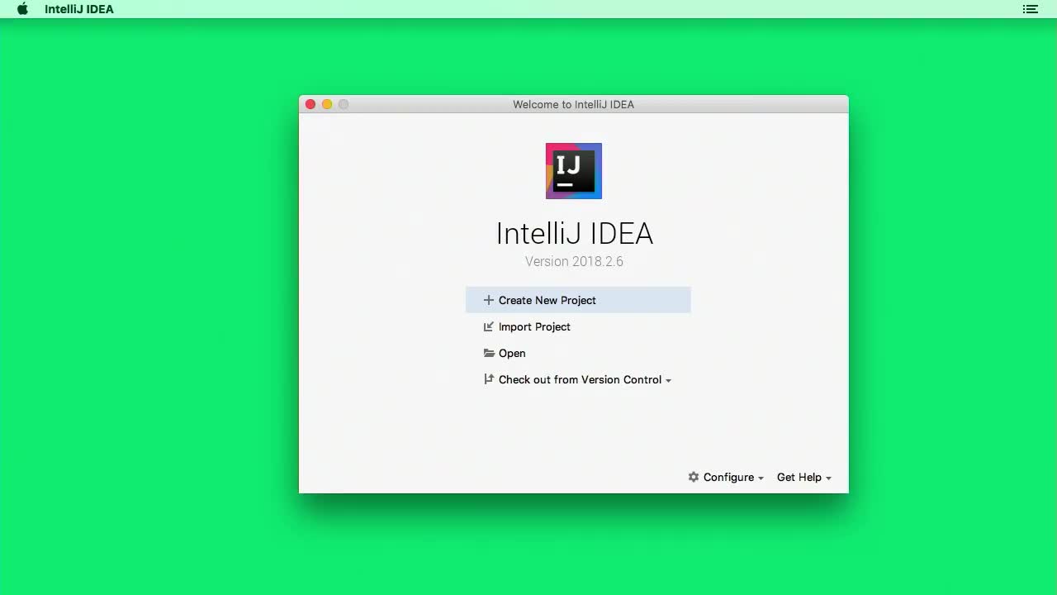Click Open to browse for a project
The height and width of the screenshot is (595, 1057).
pos(512,353)
